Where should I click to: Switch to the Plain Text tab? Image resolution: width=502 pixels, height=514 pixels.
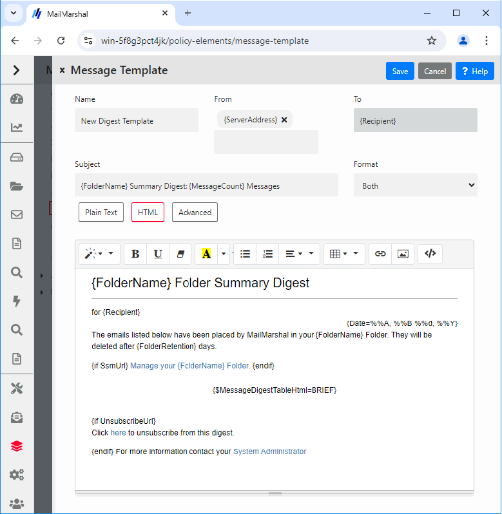pos(101,213)
